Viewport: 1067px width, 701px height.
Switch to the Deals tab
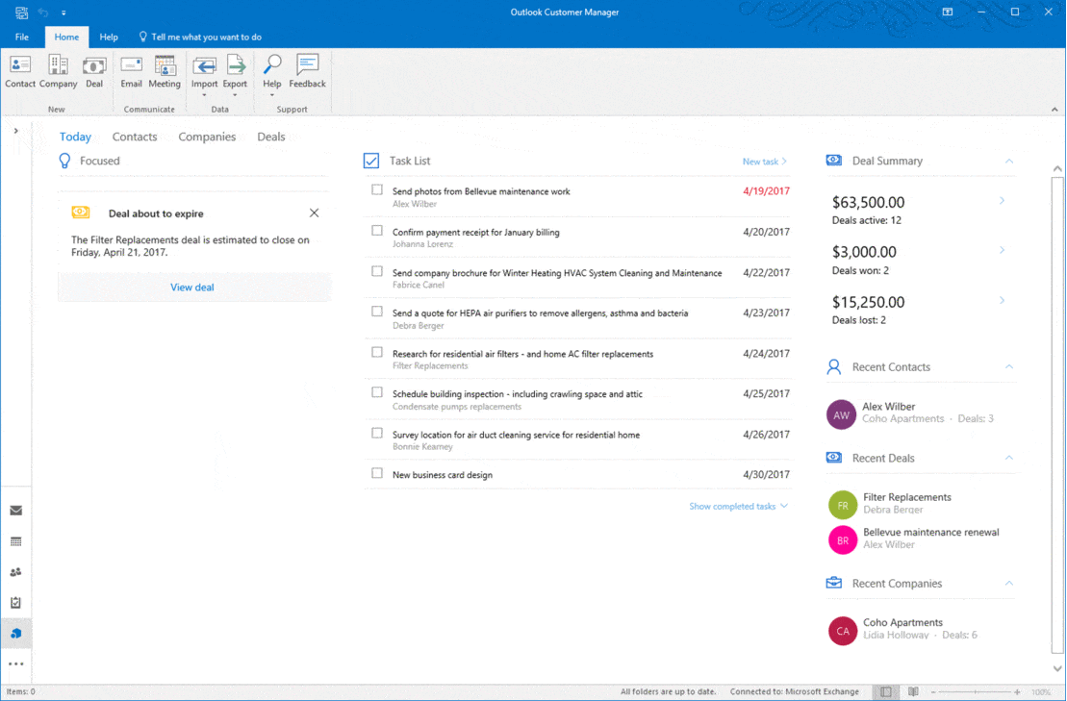[x=270, y=137]
